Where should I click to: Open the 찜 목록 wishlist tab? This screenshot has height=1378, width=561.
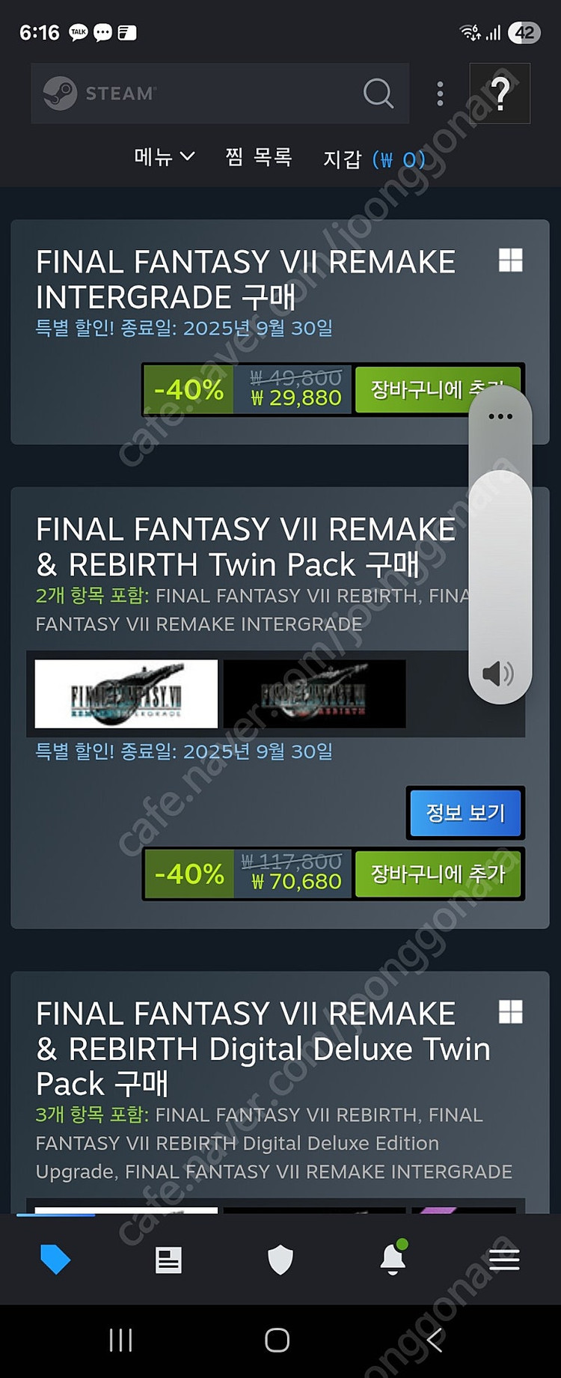coord(259,156)
